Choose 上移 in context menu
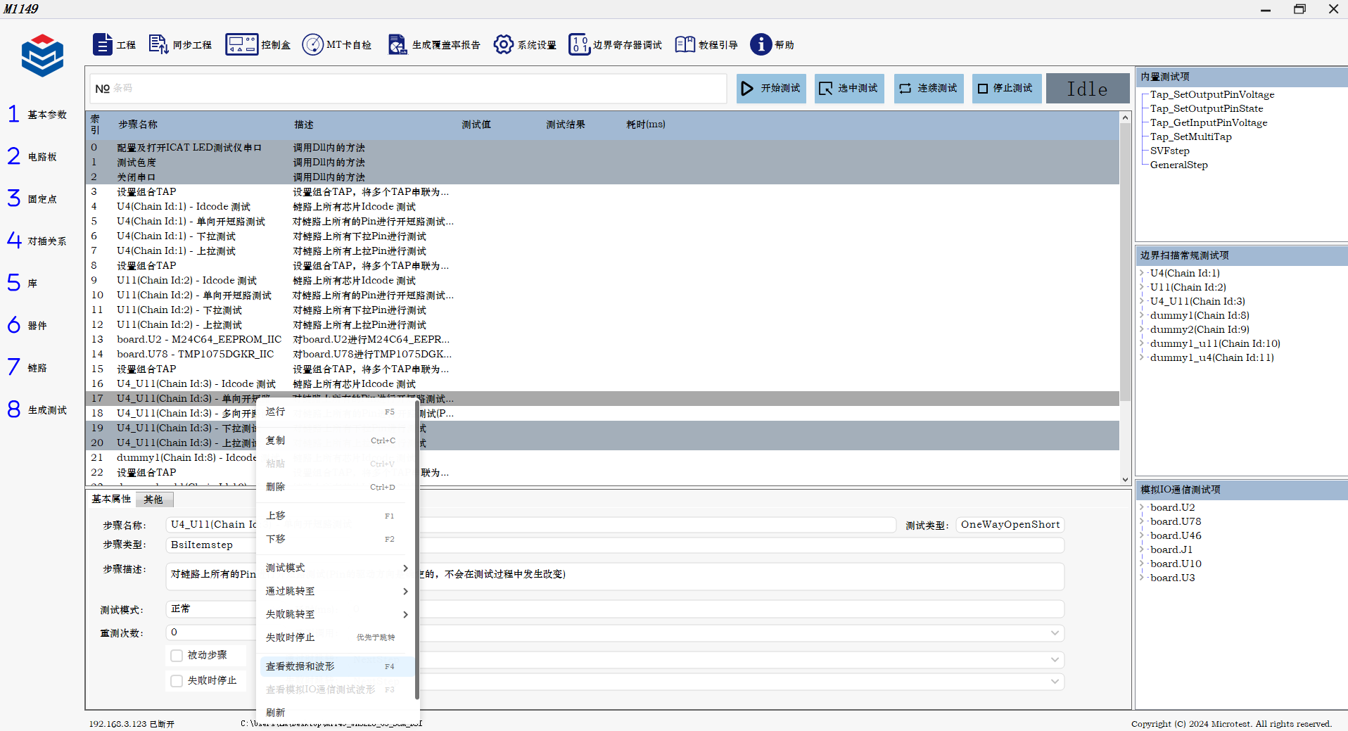1348x731 pixels. pos(337,516)
